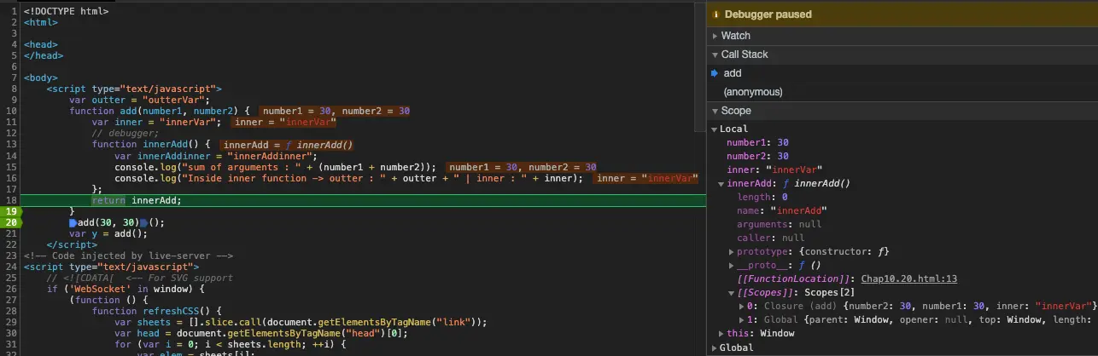Screen dimensions: 1098x356
Task: Add a breakpoint at line 15
Action: [9, 167]
